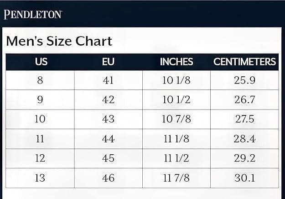The image size is (285, 199).
Task: Click EU size 43 cell
Action: point(108,119)
